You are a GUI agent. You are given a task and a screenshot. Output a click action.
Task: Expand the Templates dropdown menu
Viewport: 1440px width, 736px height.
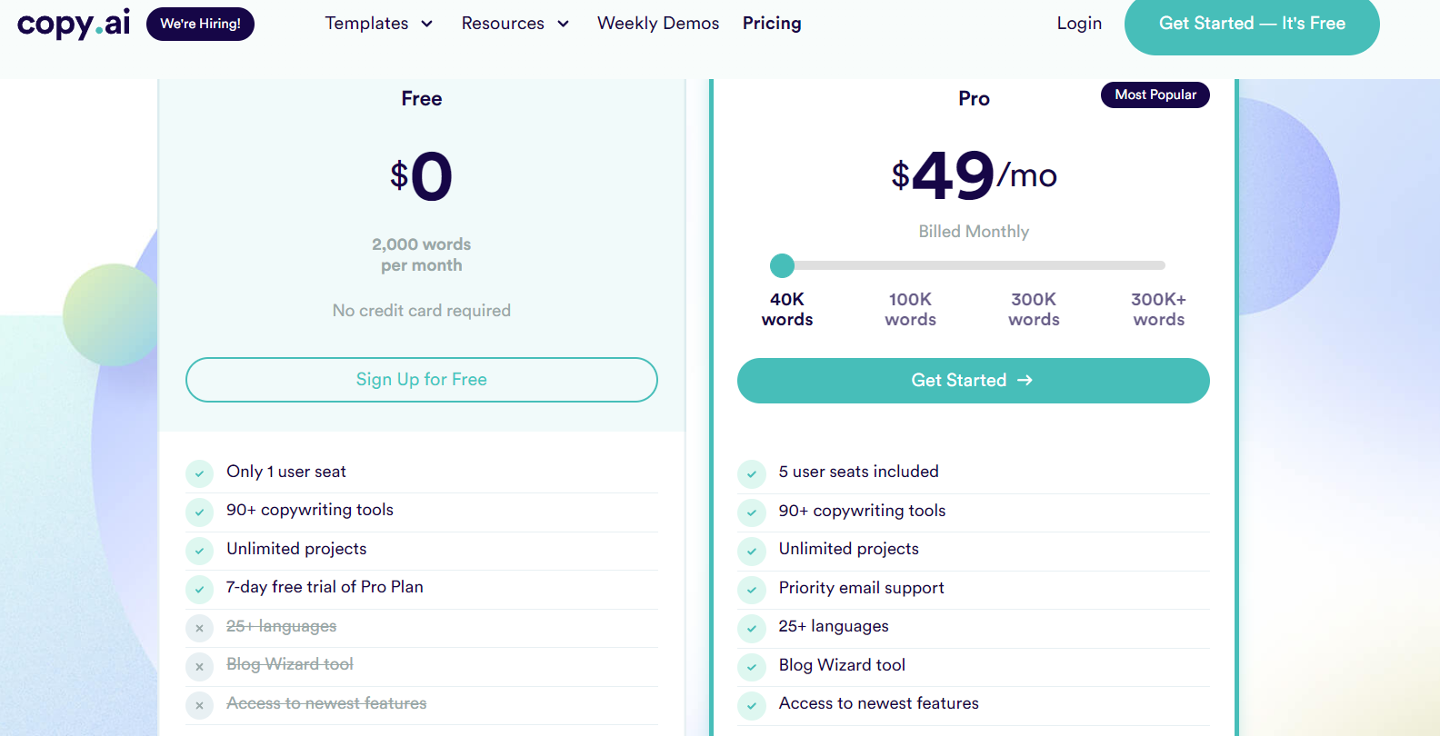pyautogui.click(x=378, y=24)
